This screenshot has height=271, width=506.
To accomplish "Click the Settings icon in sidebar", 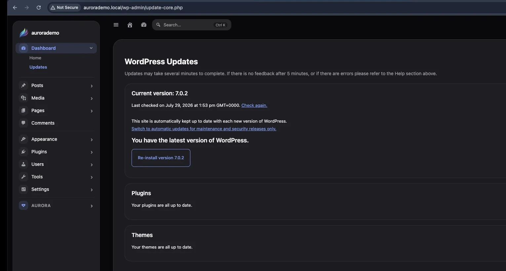I will (x=23, y=189).
